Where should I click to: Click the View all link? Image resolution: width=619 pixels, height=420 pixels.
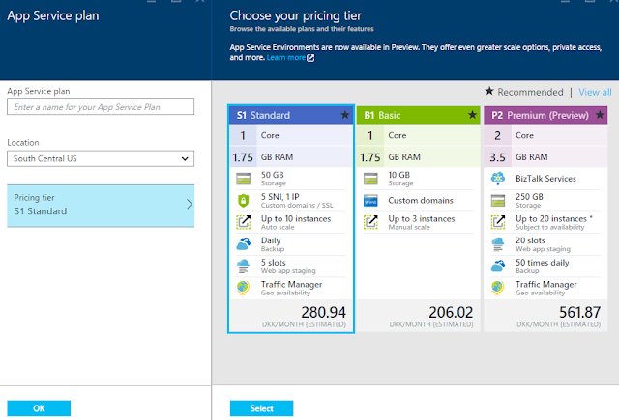(x=595, y=92)
